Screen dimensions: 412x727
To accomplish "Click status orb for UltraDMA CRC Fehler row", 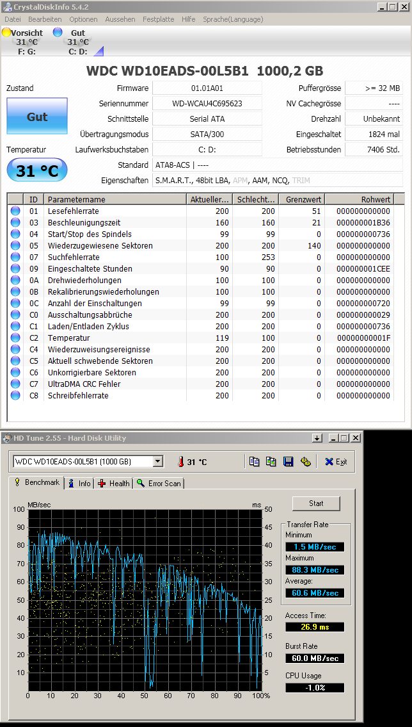I will 15,384.
